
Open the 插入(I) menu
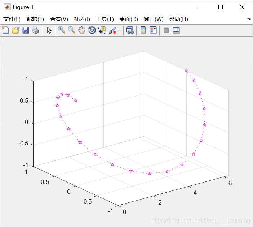click(x=82, y=19)
